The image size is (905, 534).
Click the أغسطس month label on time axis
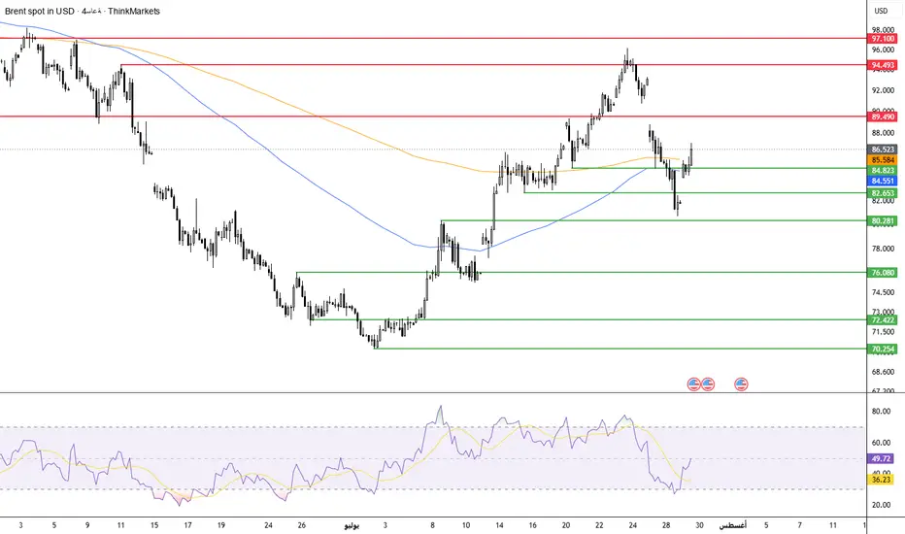click(x=732, y=525)
